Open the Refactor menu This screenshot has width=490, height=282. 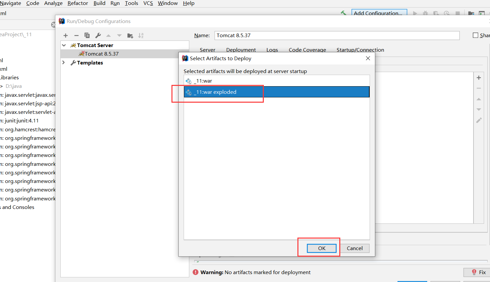(x=78, y=3)
